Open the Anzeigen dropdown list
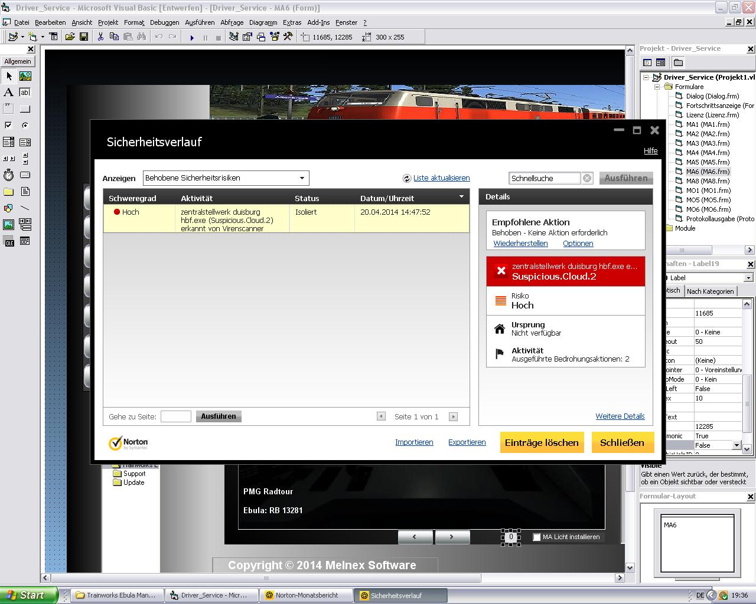Screen dimensions: 756x604 click(302, 178)
